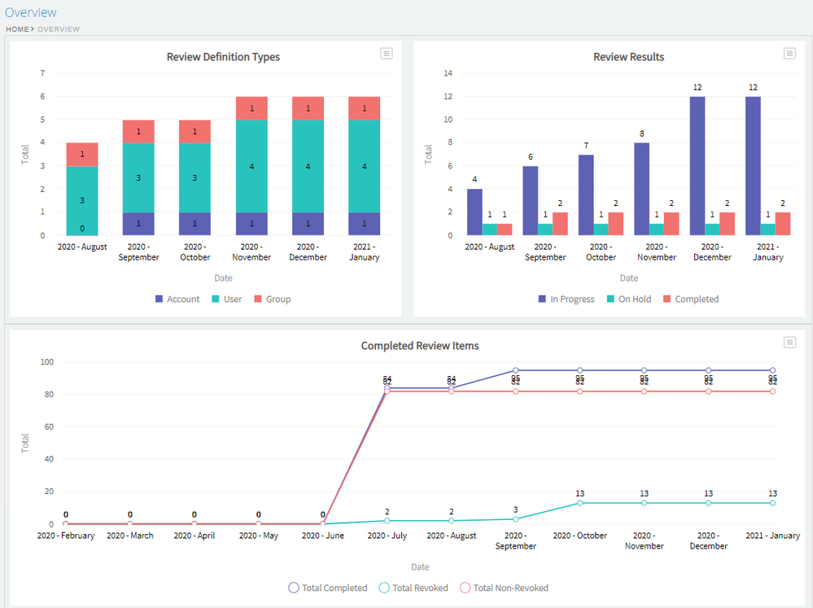Hide Group series via legend
The height and width of the screenshot is (608, 813).
[272, 300]
